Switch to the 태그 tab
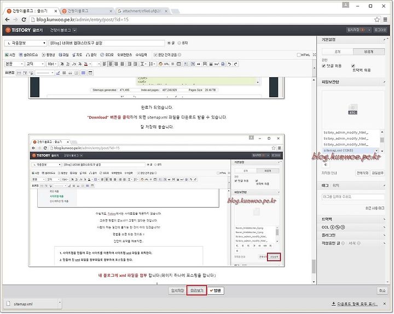The image size is (394, 314). [325, 185]
